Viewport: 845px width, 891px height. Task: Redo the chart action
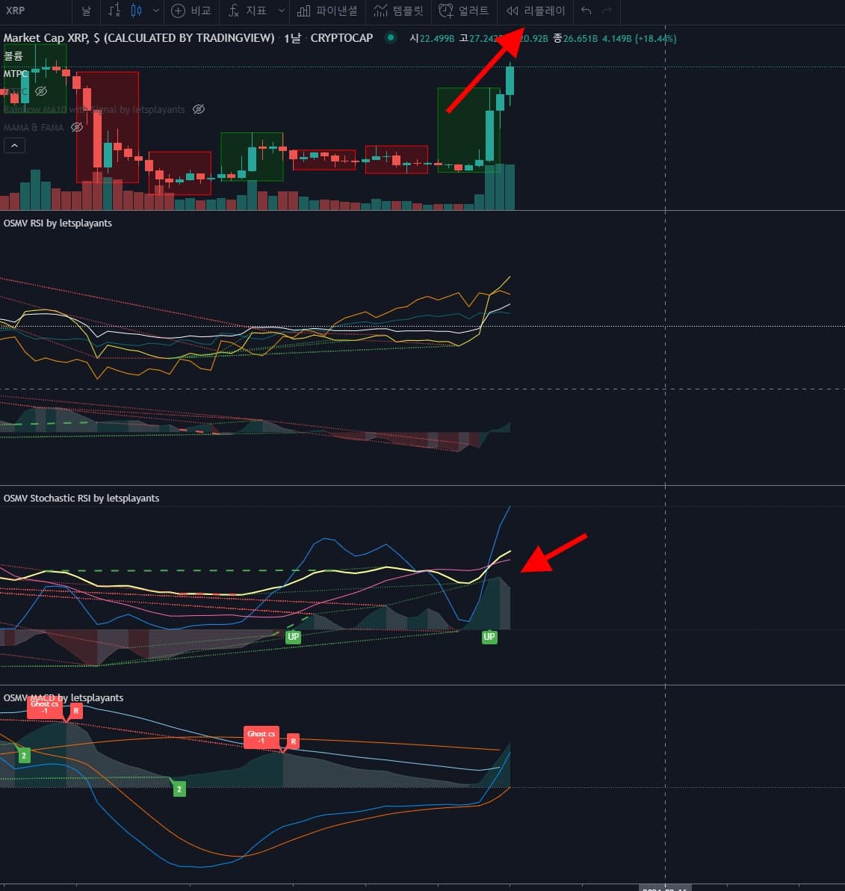tap(607, 10)
